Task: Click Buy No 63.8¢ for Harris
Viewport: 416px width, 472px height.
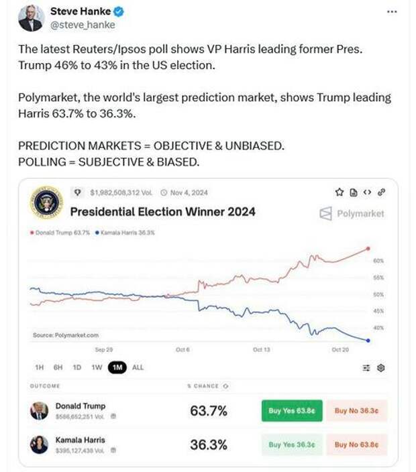Action: (x=356, y=445)
